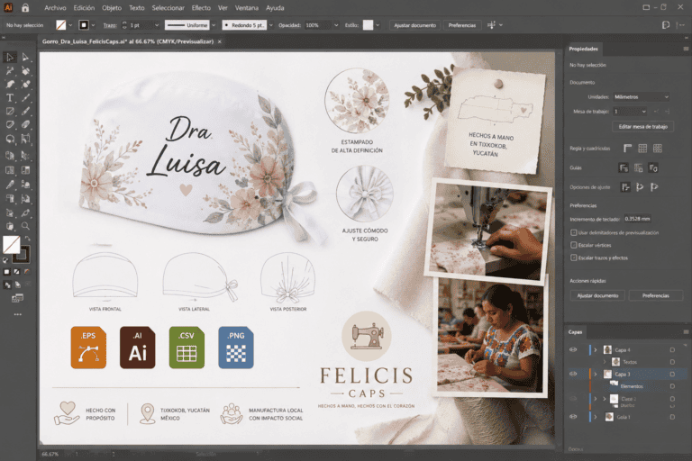Open the Unidades Milímetros dropdown
This screenshot has height=461, width=692.
(x=642, y=96)
